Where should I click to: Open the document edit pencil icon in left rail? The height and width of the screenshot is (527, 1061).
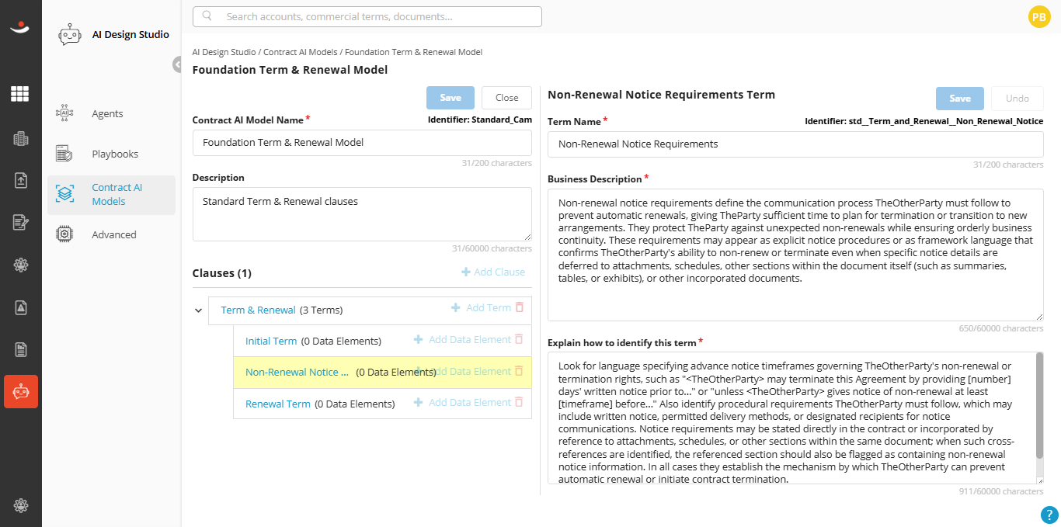[20, 223]
